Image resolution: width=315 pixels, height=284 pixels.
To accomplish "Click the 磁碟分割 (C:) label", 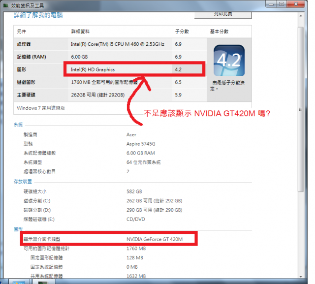I will [x=37, y=201].
